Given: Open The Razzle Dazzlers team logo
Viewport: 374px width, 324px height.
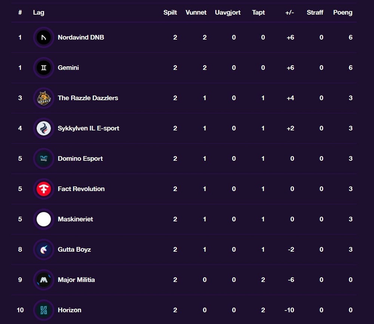Looking at the screenshot, I should point(44,98).
